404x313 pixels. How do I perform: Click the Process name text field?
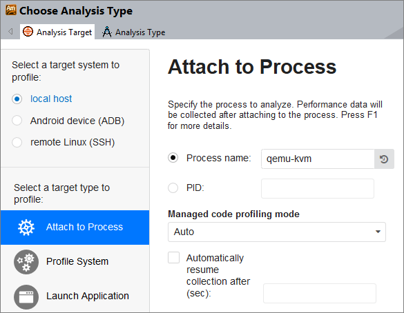[318, 159]
